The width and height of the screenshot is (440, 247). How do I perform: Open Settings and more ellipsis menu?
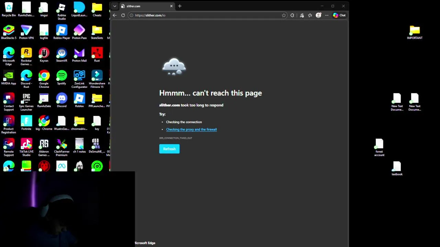327,15
